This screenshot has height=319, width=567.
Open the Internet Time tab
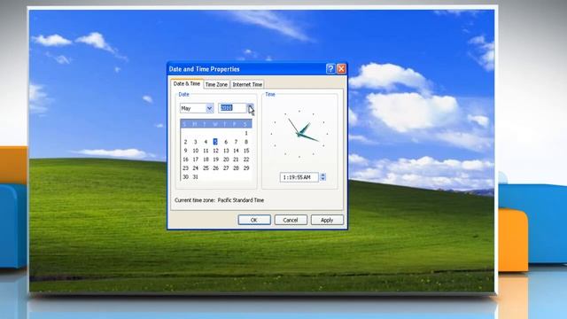coord(247,84)
